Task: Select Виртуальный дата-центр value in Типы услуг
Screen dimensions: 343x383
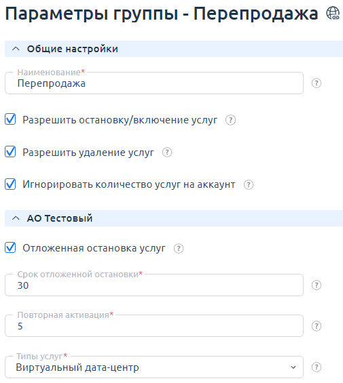Action: pos(77,367)
